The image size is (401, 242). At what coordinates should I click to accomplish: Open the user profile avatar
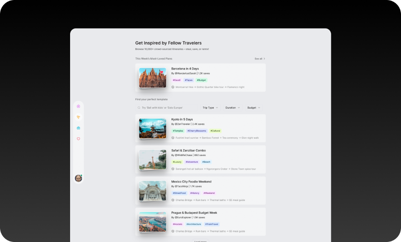pos(78,178)
